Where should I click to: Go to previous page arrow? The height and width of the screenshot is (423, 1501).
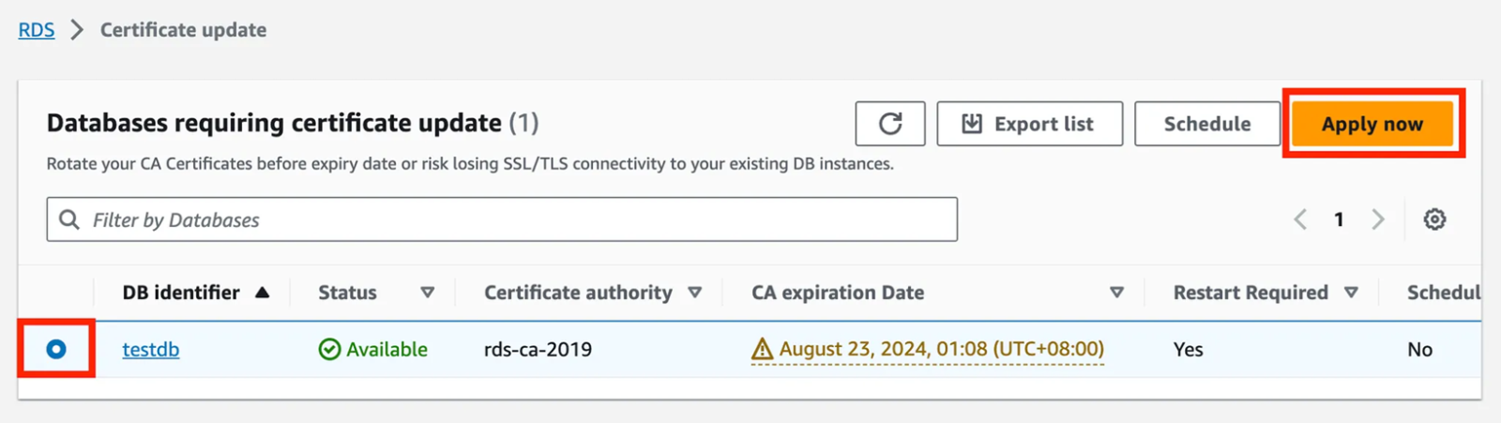coord(1300,219)
